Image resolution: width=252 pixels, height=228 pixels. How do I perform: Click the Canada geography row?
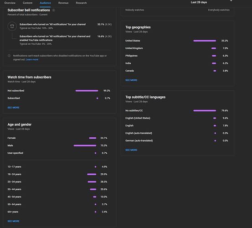click(177, 71)
